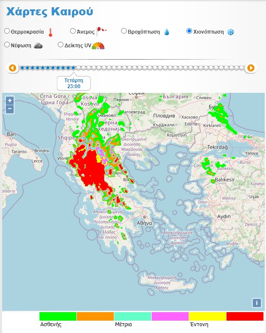Click Tekirdağ label on map
Screen dimensions: 266x333
point(218,147)
